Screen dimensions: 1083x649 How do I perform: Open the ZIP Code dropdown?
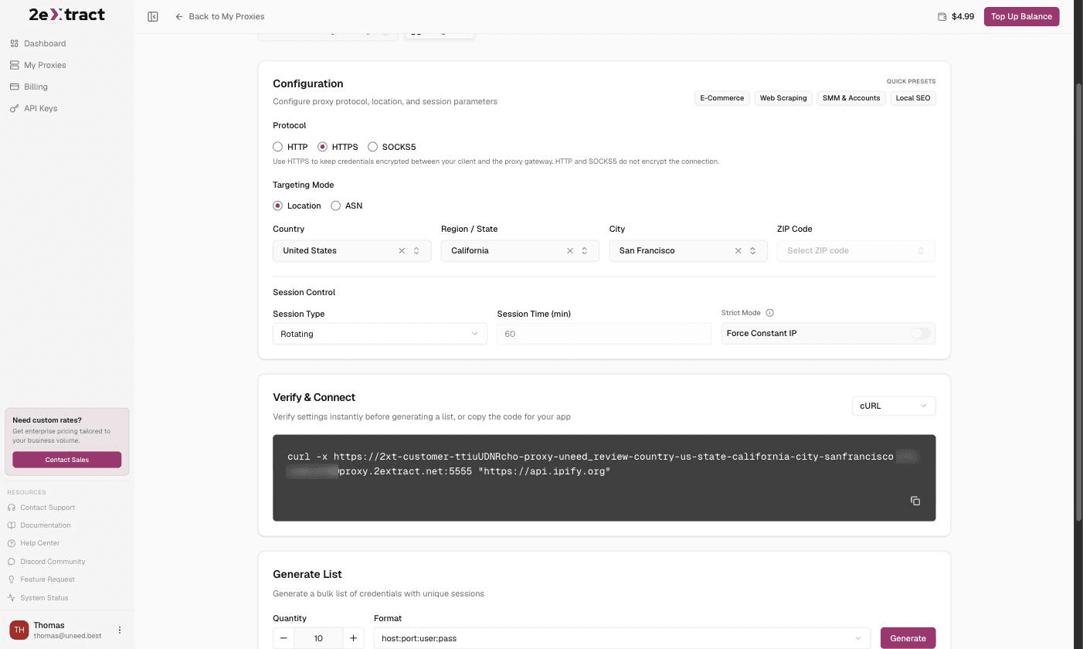856,250
